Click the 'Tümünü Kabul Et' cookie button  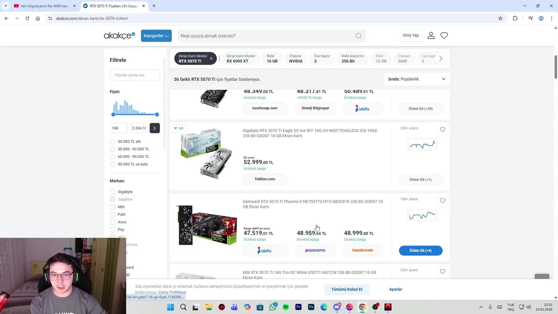point(347,289)
